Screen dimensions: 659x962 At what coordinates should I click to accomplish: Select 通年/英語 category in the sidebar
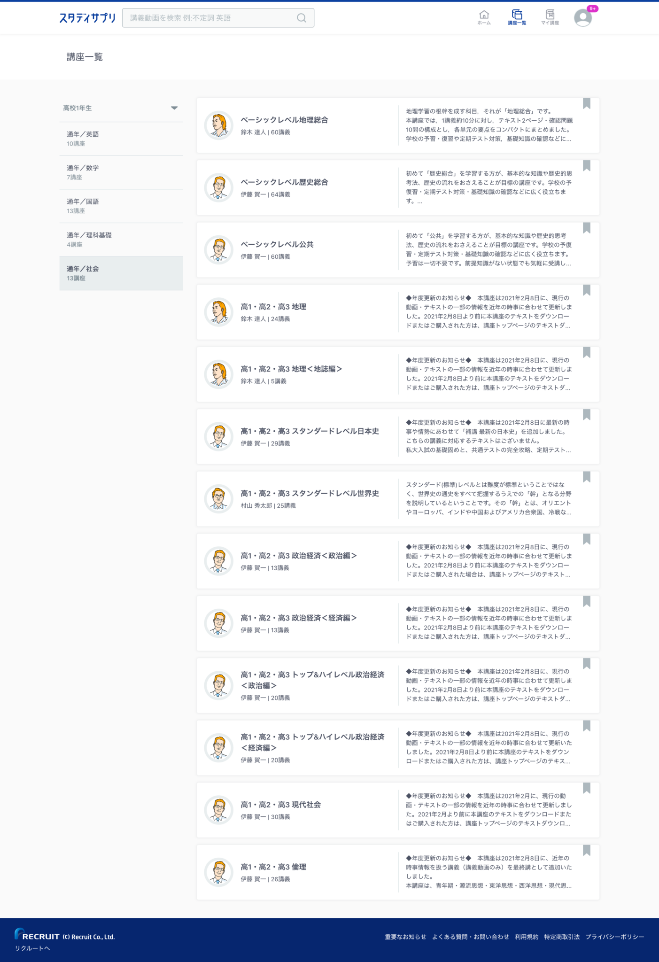tap(121, 139)
